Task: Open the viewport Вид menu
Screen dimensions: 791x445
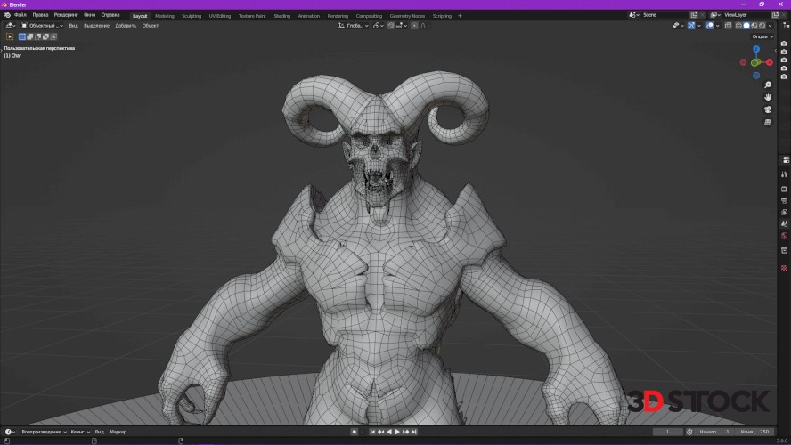Action: 74,26
